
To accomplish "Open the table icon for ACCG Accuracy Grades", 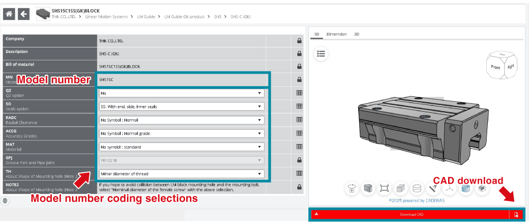I will (x=299, y=133).
